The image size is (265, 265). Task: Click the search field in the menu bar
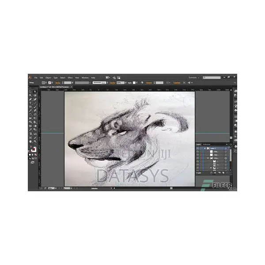pos(212,78)
